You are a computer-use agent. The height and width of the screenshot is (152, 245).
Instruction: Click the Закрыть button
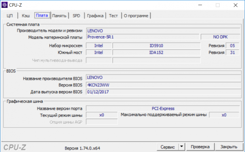tap(229, 147)
